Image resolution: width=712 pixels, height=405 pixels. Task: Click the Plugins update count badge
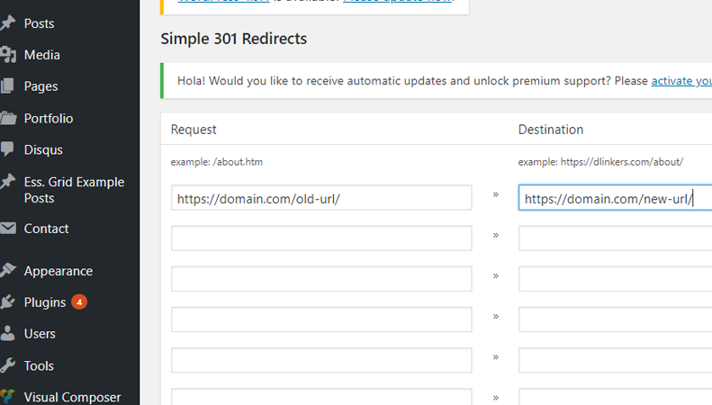pyautogui.click(x=79, y=302)
